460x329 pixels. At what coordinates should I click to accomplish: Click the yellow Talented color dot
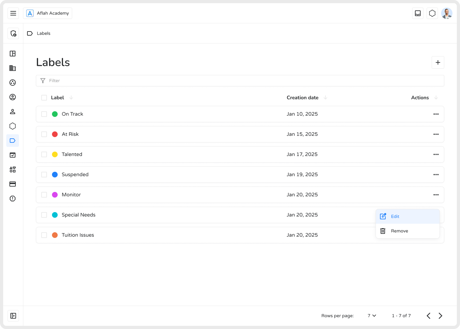click(x=55, y=154)
